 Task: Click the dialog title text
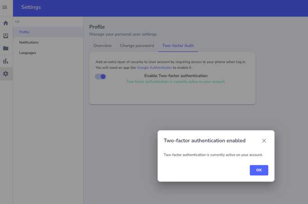tap(205, 141)
